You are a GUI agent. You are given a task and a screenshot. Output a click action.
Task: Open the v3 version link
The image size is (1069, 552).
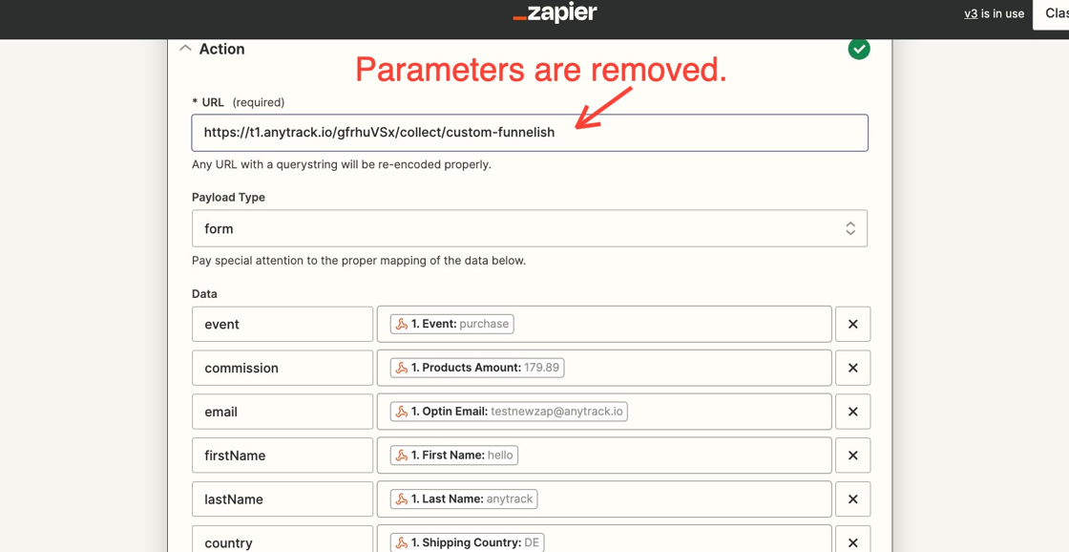click(971, 13)
